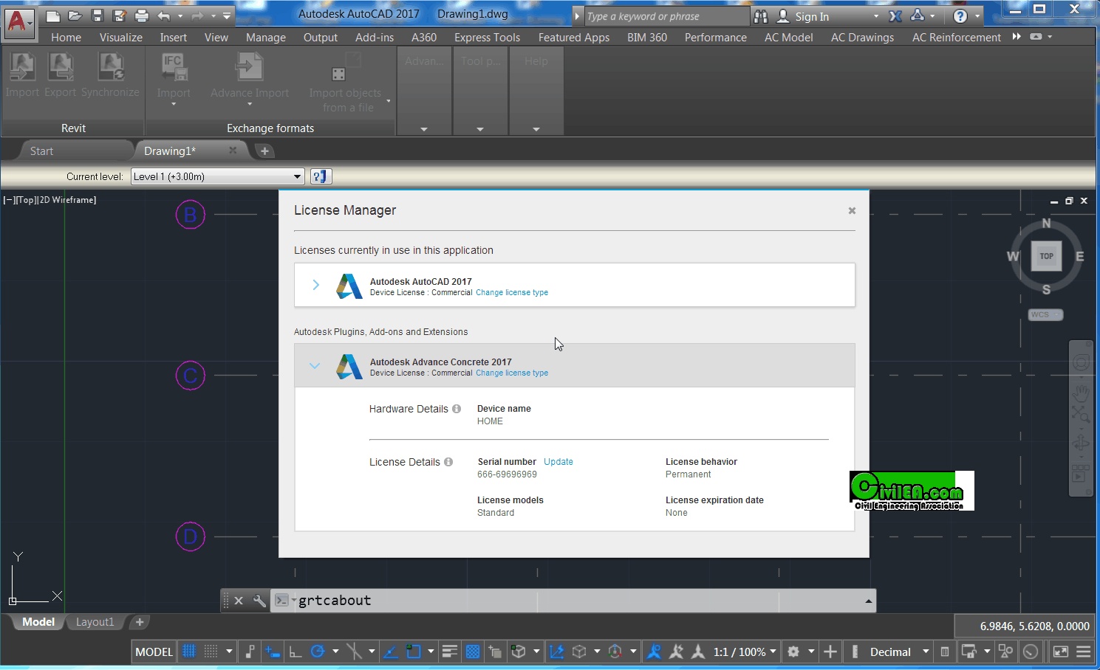This screenshot has height=670, width=1100.
Task: Add a new layout with plus button
Action: tap(140, 622)
